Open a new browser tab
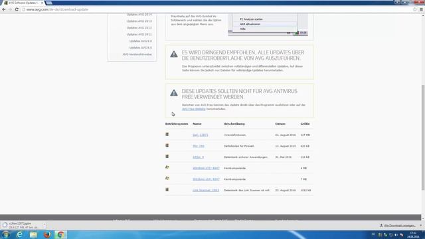425x239 pixels. pos(49,3)
